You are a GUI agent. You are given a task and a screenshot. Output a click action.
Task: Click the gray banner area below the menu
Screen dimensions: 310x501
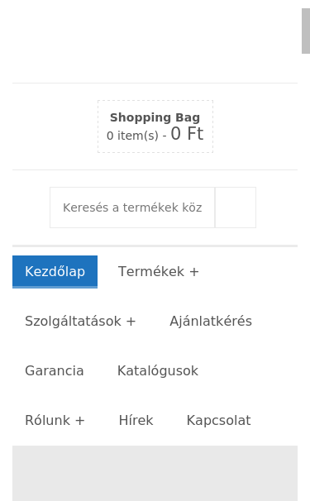[155, 473]
